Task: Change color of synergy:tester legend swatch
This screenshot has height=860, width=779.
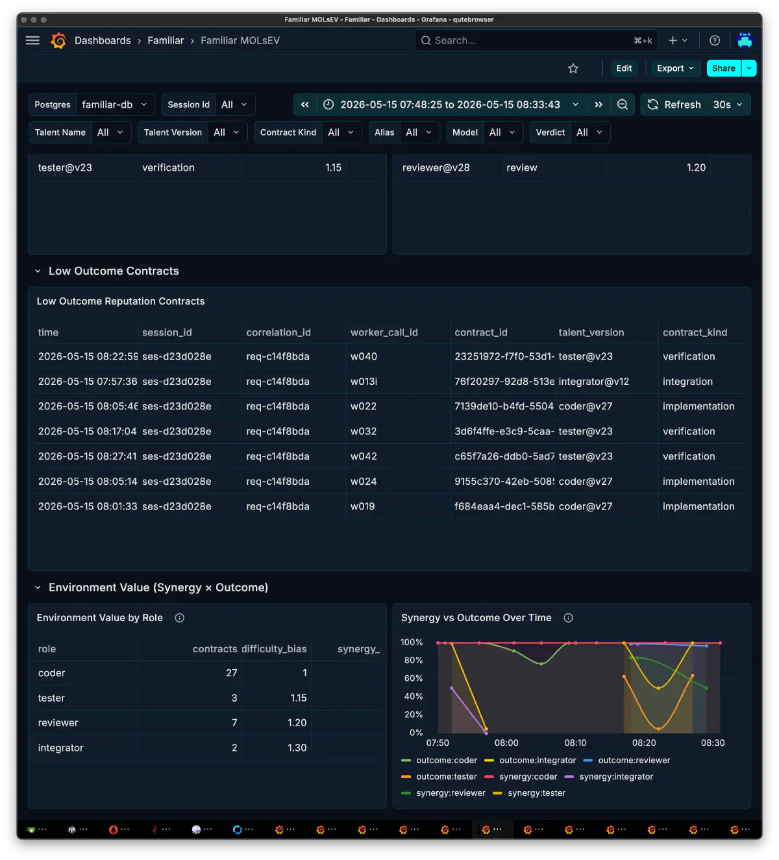Action: (x=498, y=793)
